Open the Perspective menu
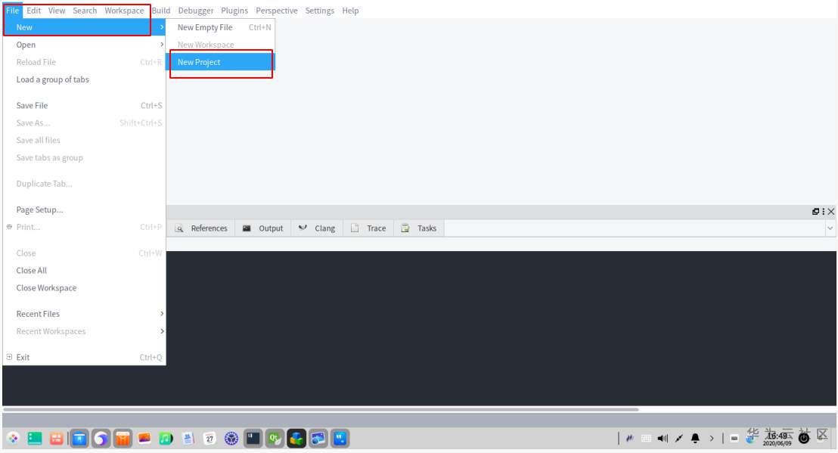 coord(276,11)
